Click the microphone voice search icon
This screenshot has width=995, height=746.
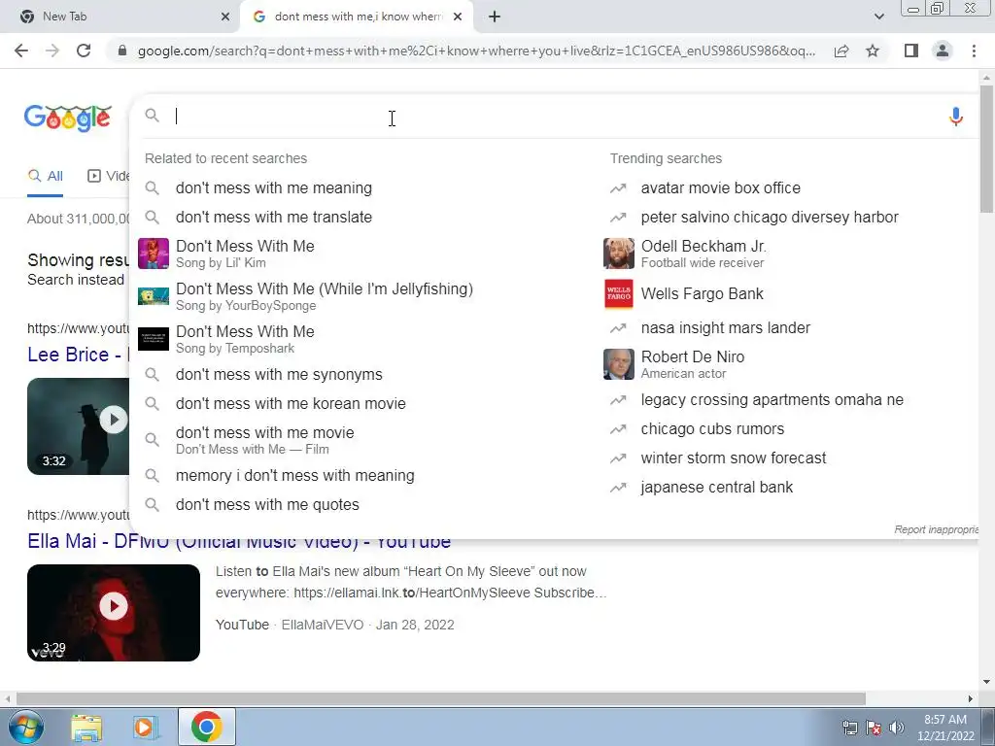pos(956,117)
